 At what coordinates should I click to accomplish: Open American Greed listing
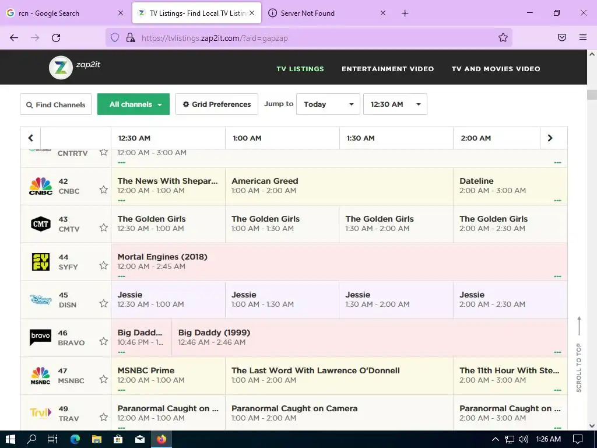tap(339, 186)
